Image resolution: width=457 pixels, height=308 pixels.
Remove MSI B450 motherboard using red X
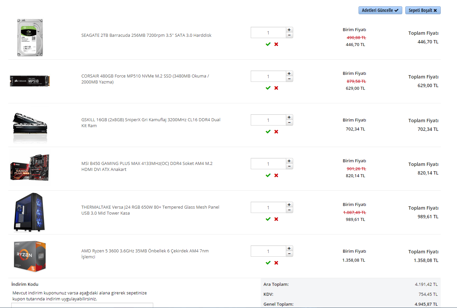pos(276,175)
